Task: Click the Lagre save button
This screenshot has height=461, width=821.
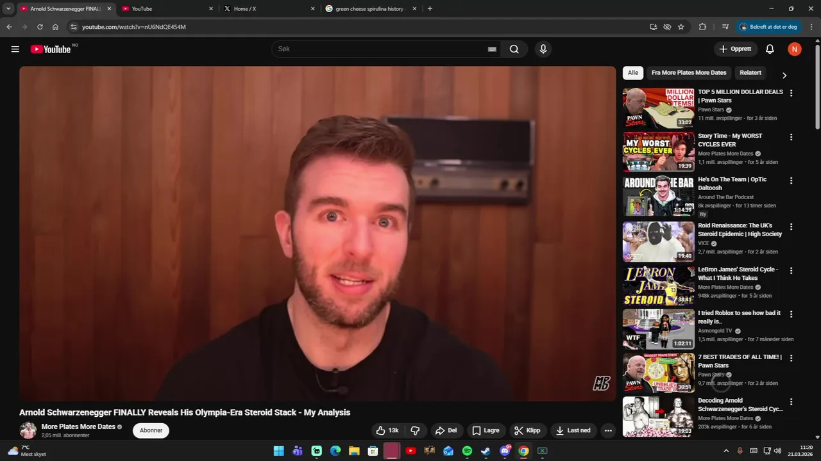Action: [x=486, y=430]
